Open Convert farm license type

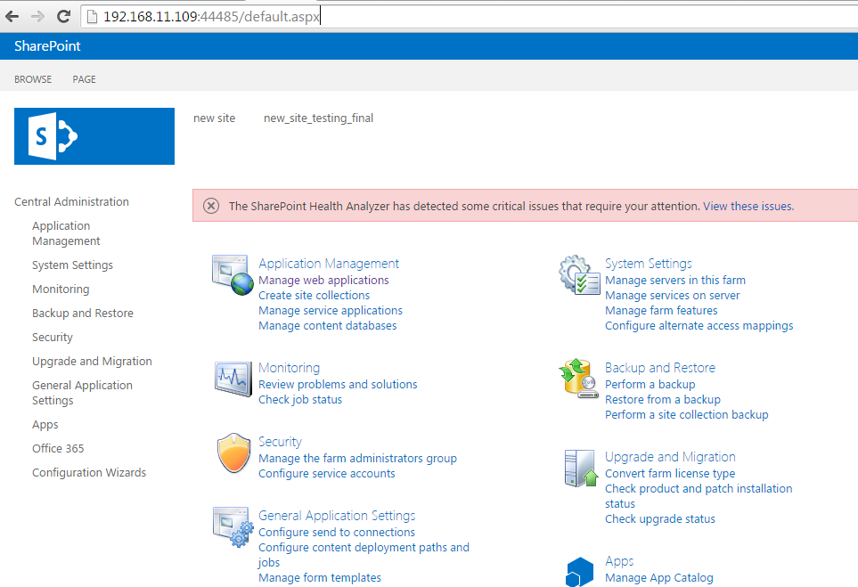point(670,474)
